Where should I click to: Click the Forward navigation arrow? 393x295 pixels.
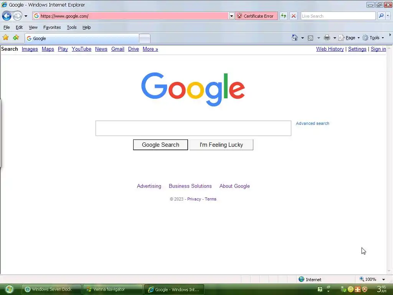point(17,16)
